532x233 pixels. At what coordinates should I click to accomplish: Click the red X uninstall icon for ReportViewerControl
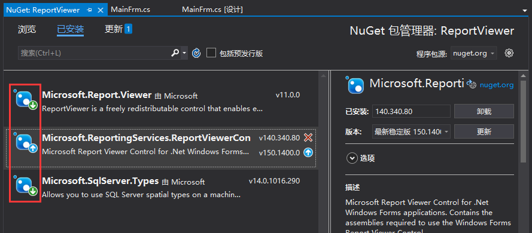(x=308, y=137)
